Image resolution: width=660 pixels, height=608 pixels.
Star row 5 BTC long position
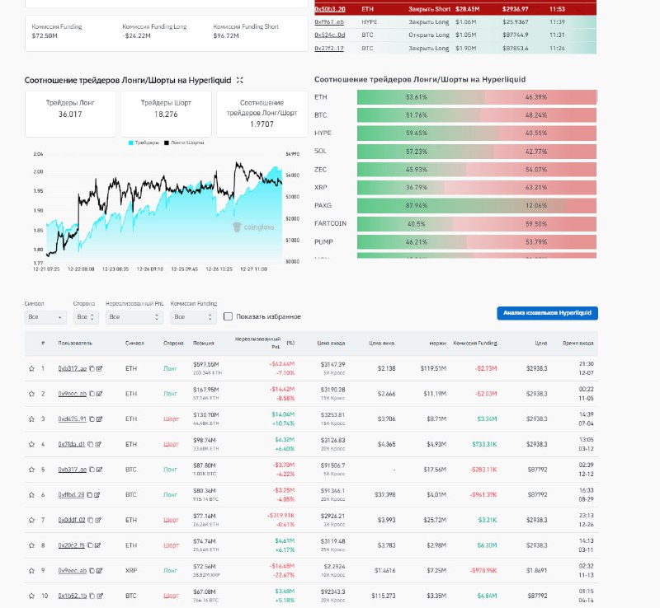pyautogui.click(x=31, y=470)
